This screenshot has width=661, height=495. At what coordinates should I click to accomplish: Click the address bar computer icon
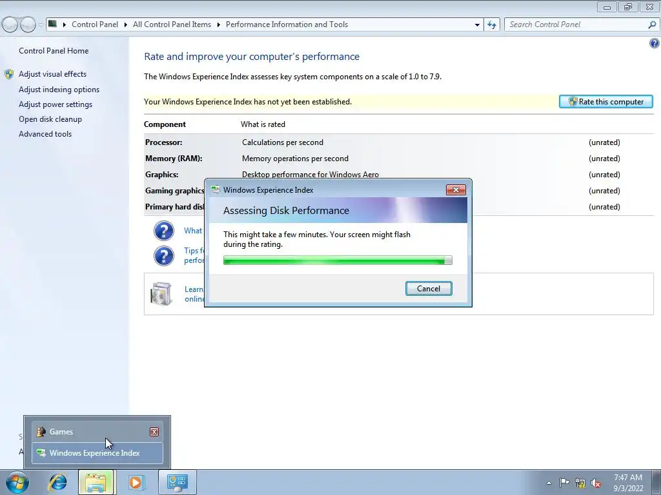pyautogui.click(x=52, y=24)
